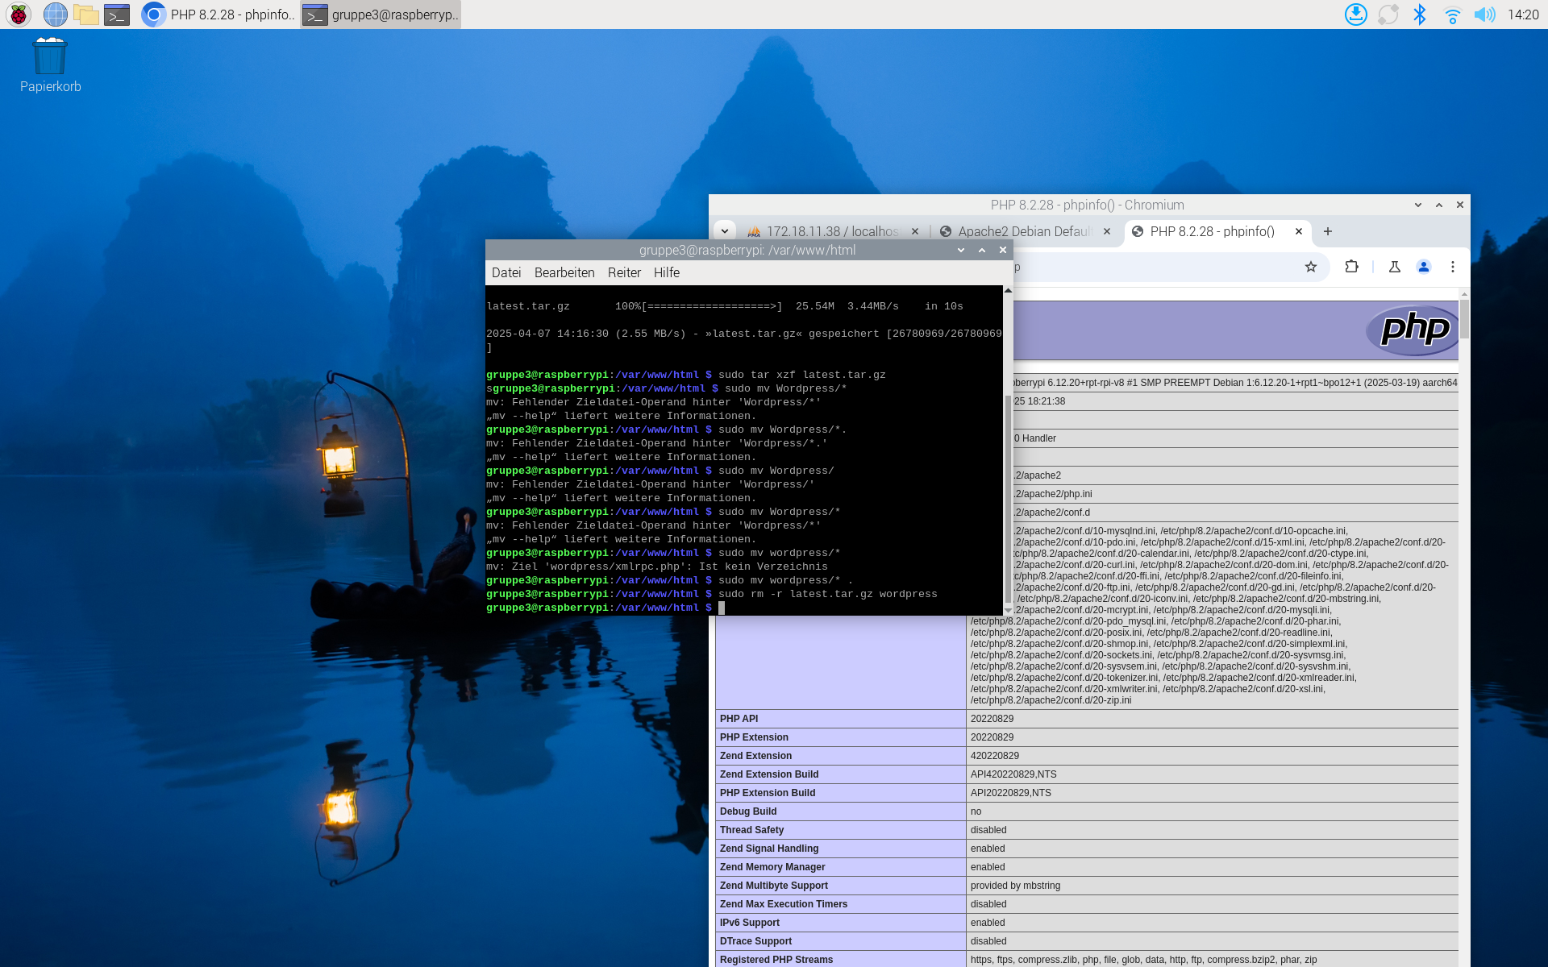
Task: Open the Reiter menu in the terminal
Action: (x=624, y=272)
